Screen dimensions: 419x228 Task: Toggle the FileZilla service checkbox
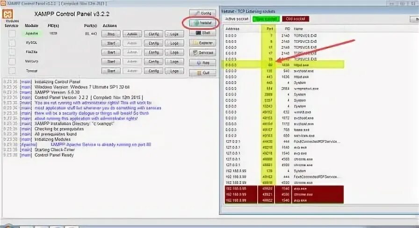[x=12, y=52]
